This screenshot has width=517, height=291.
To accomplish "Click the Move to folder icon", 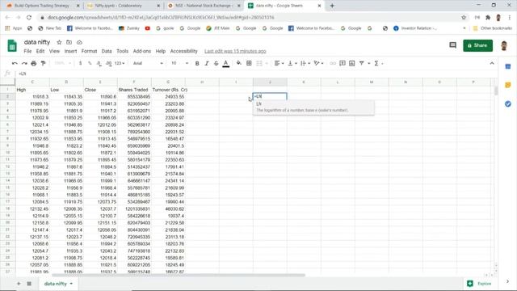I will click(69, 42).
